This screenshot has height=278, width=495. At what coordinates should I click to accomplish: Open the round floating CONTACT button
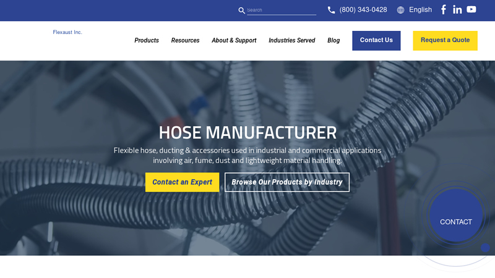click(456, 216)
